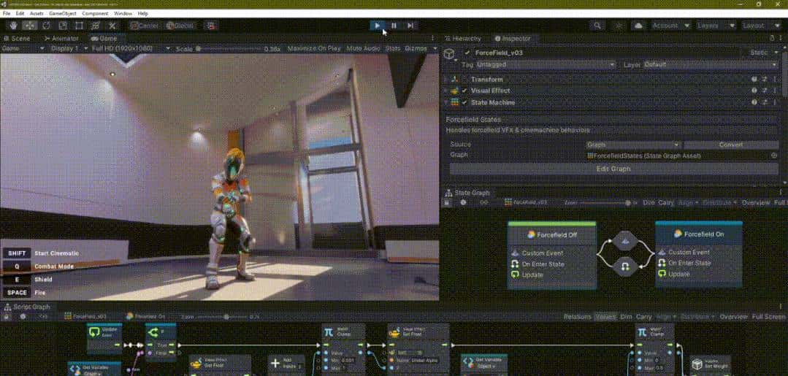Uncheck the State Machine component checkbox
Viewport: 788px width, 376px height.
(464, 103)
